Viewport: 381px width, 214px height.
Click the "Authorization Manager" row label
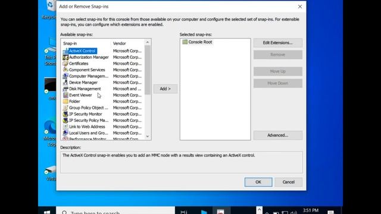click(89, 57)
